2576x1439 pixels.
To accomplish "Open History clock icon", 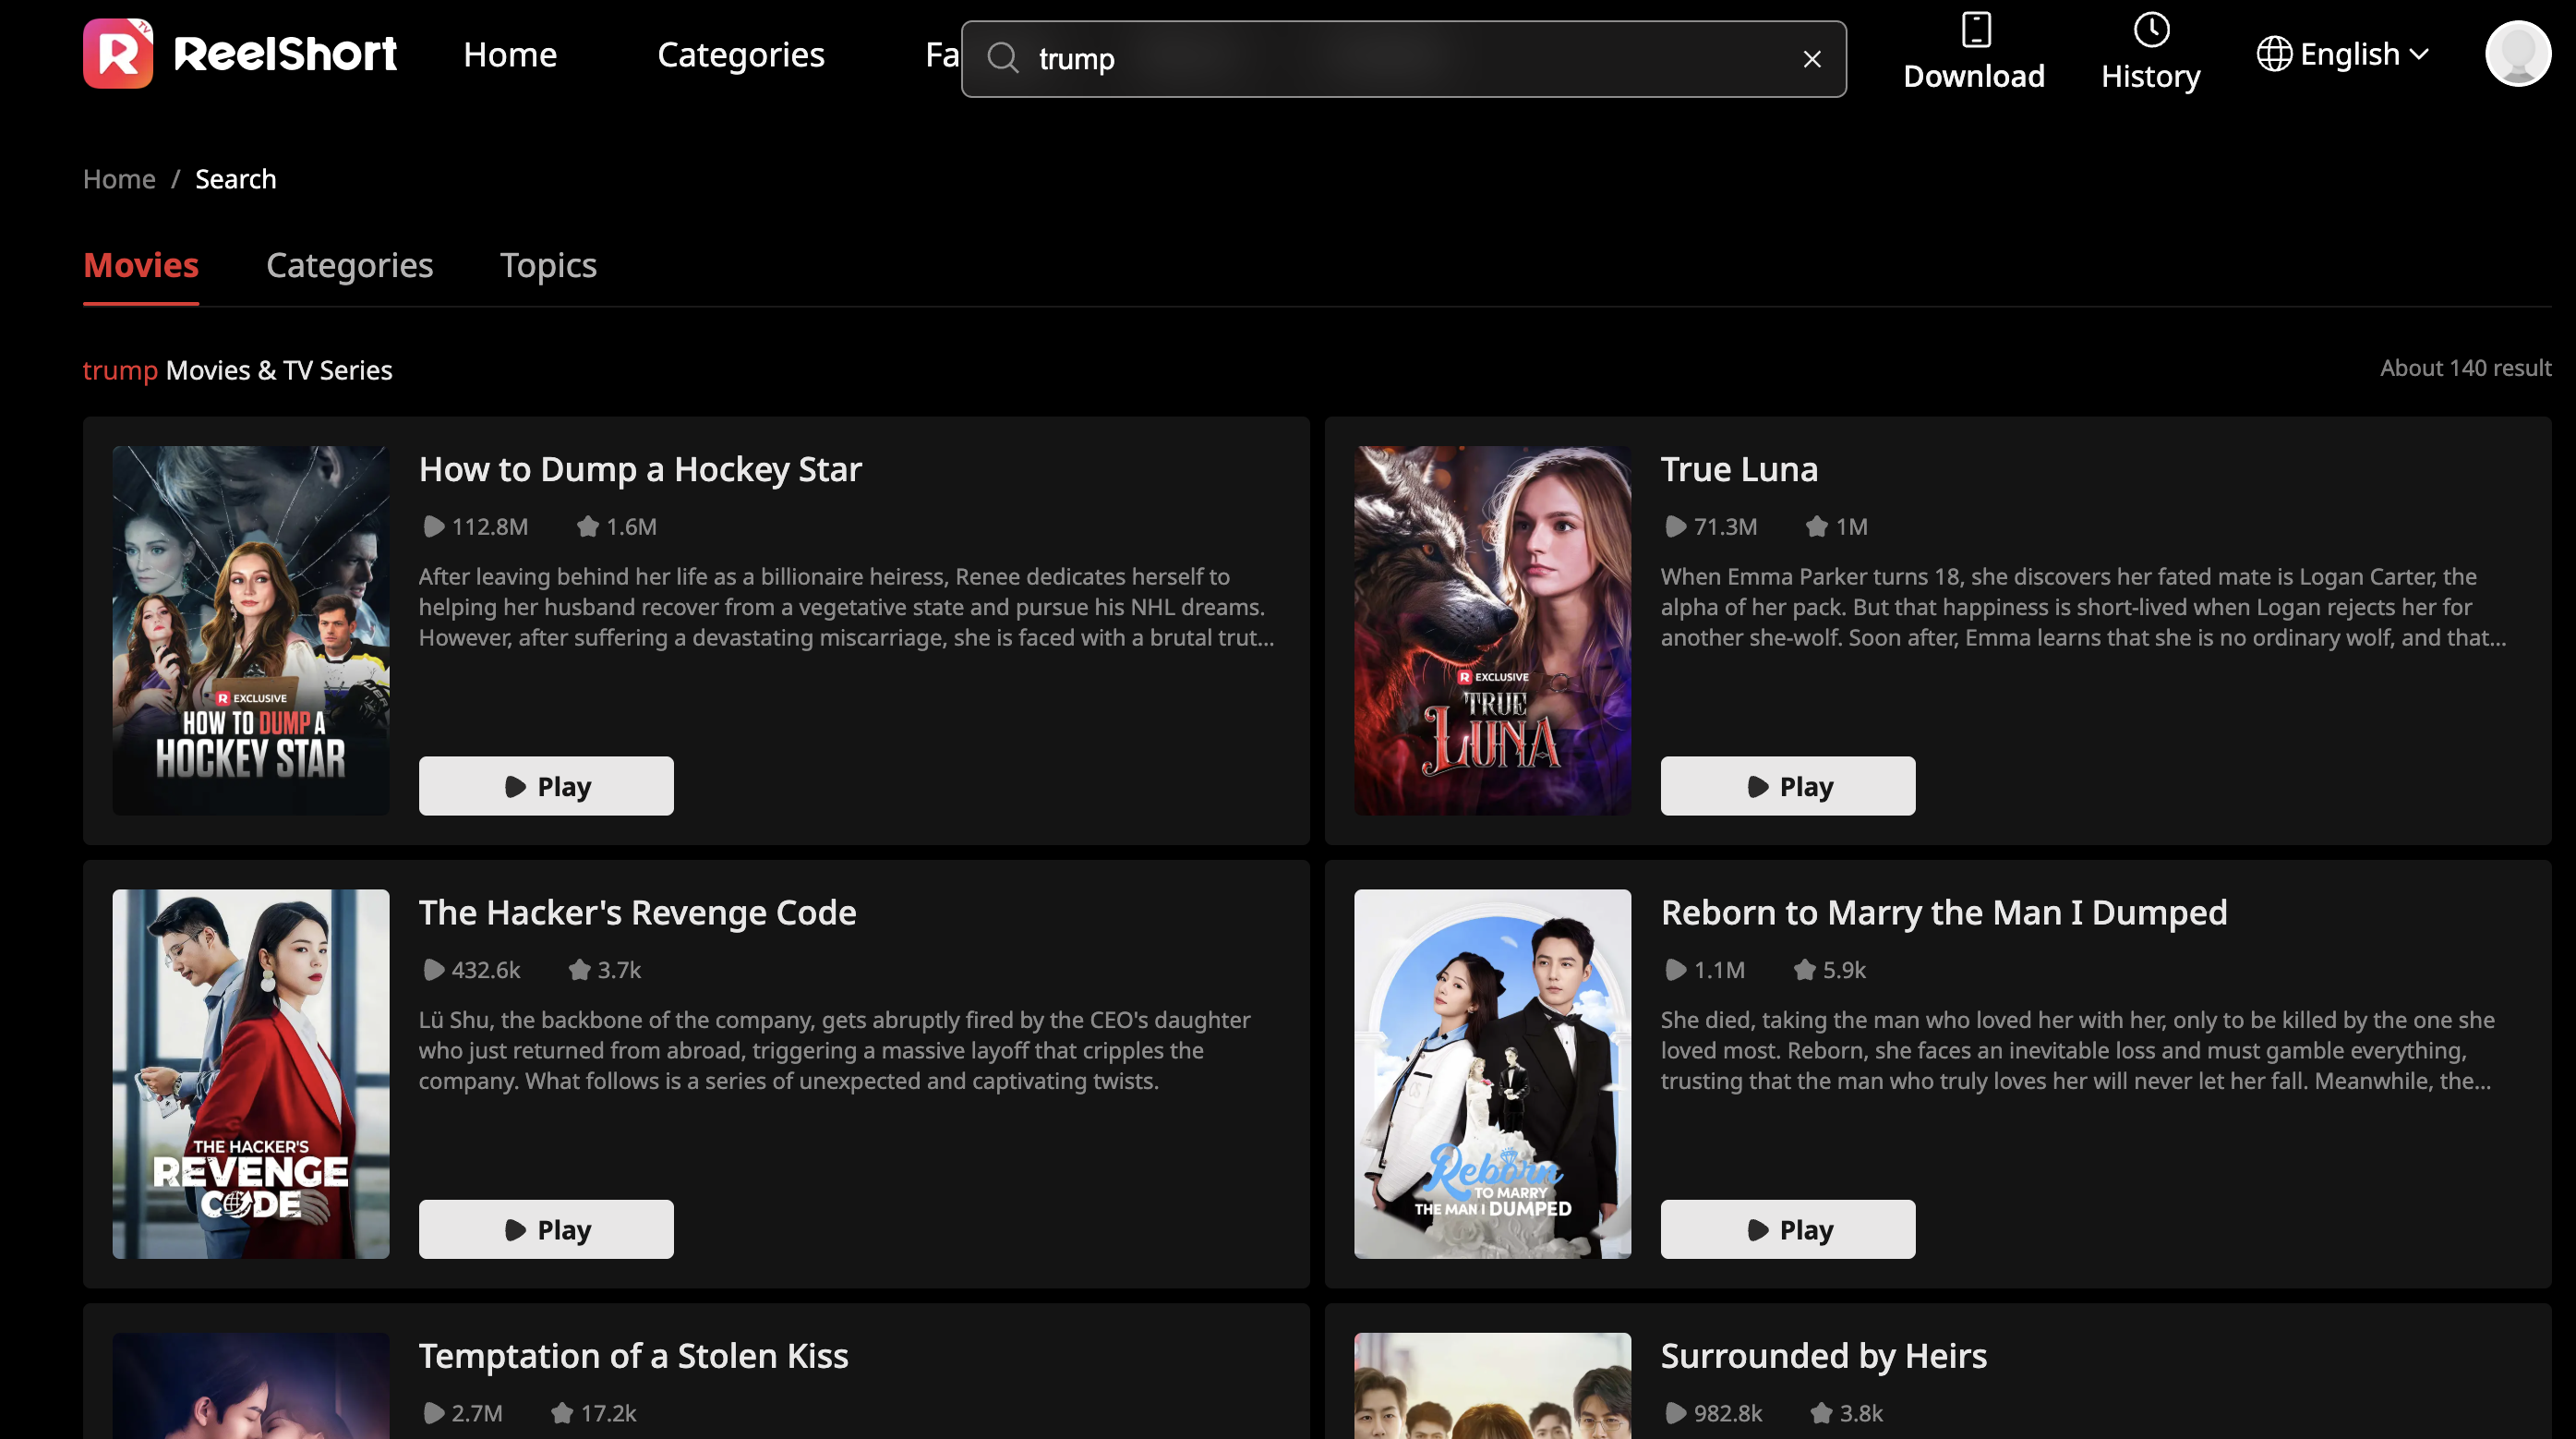I will click(x=2151, y=29).
